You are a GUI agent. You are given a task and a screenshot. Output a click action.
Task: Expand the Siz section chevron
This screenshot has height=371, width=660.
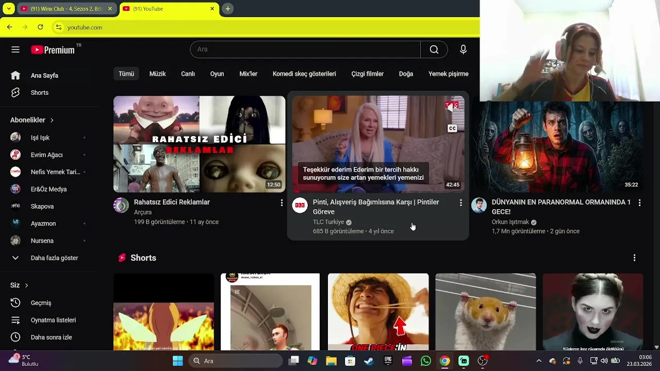point(26,285)
